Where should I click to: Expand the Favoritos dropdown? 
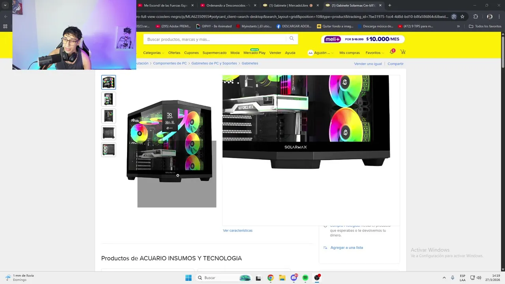pos(375,52)
